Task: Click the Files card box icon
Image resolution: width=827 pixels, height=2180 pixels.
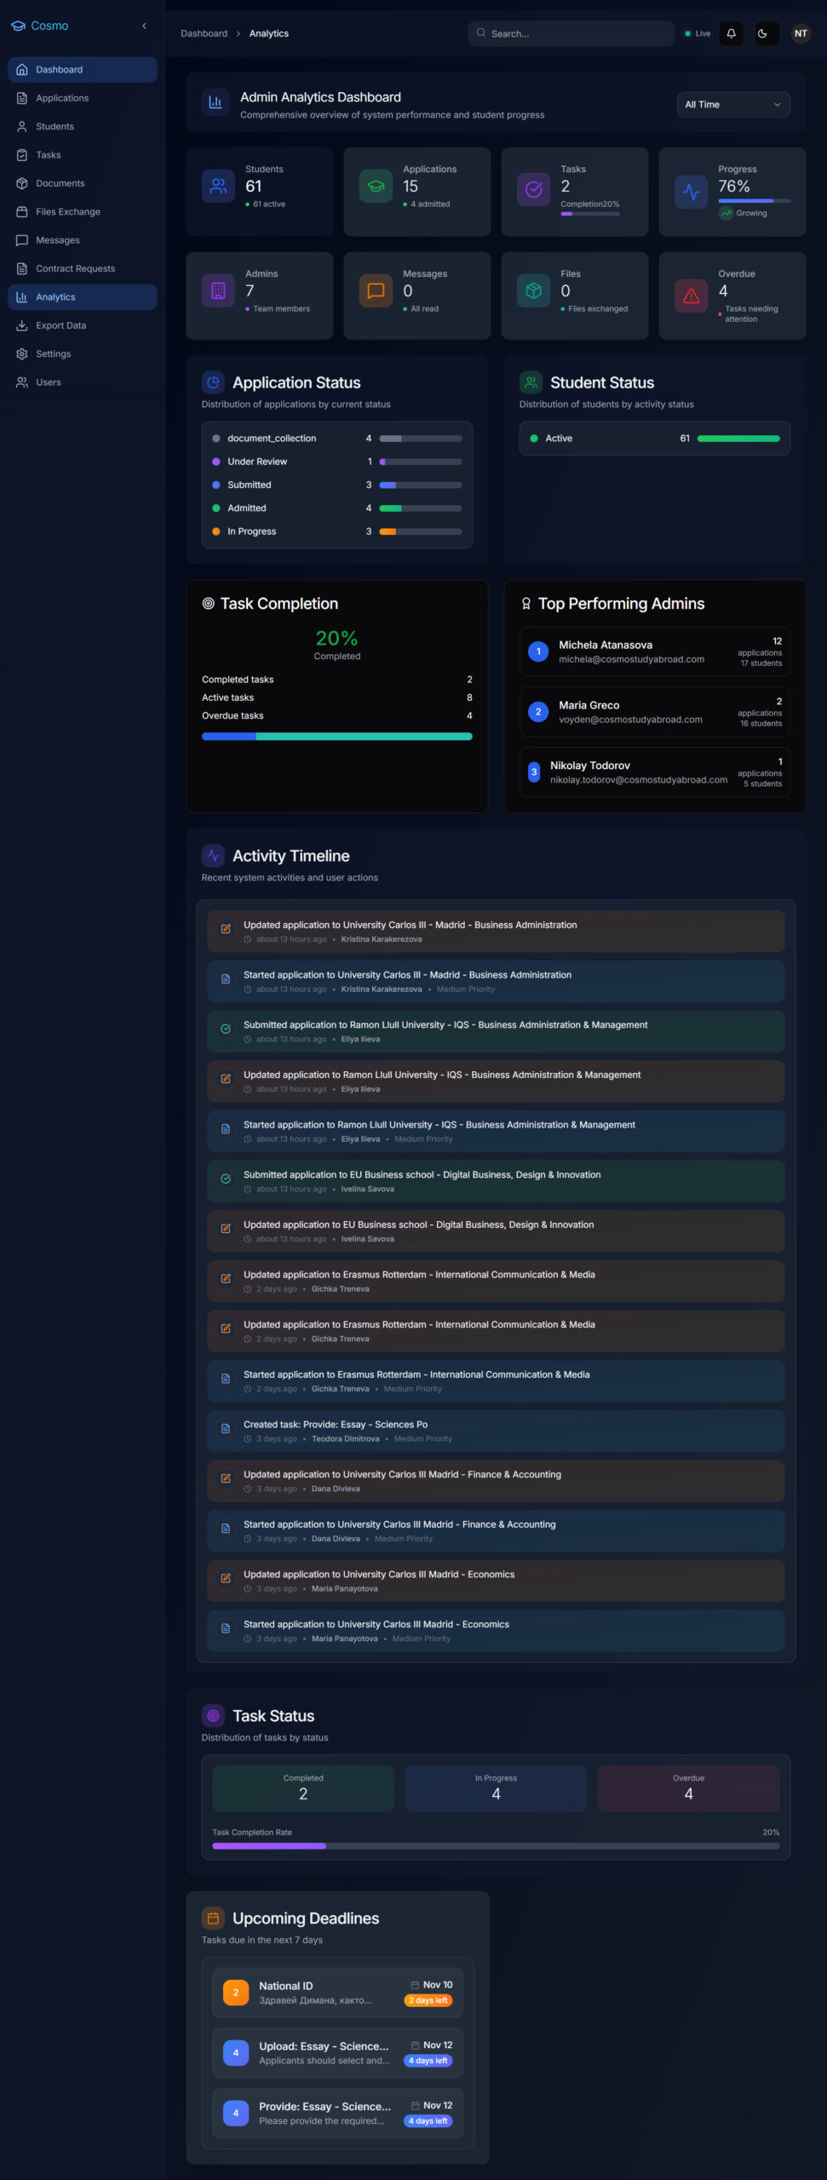Action: click(533, 291)
